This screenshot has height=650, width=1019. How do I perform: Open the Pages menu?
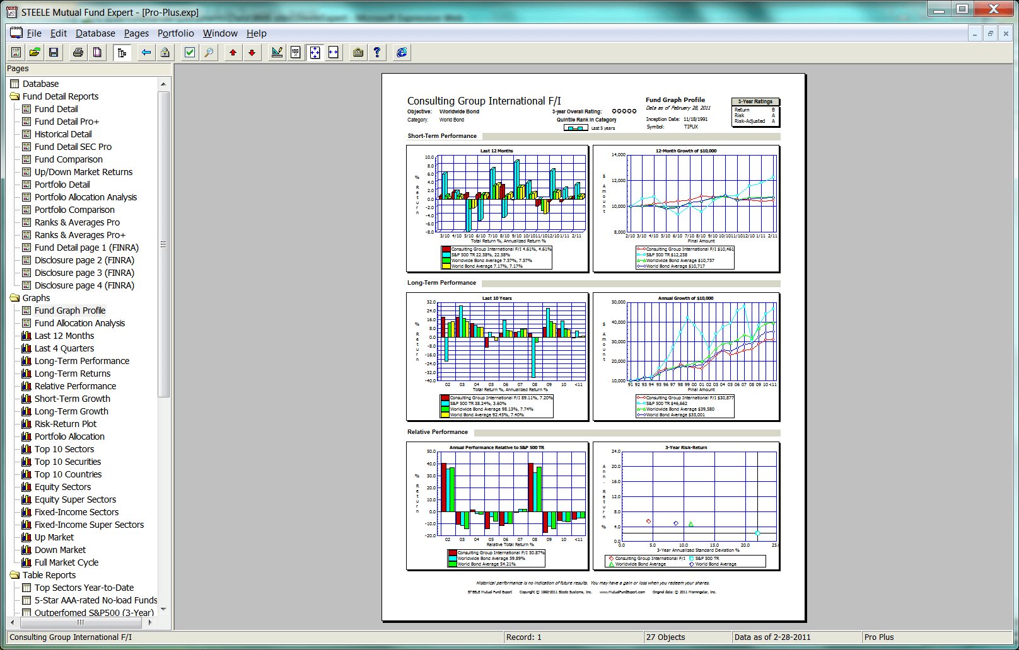[136, 33]
